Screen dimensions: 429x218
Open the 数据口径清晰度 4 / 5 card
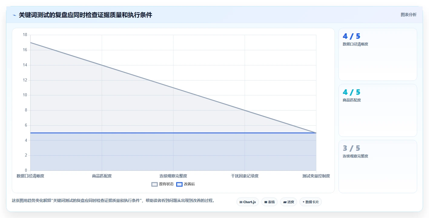378,54
